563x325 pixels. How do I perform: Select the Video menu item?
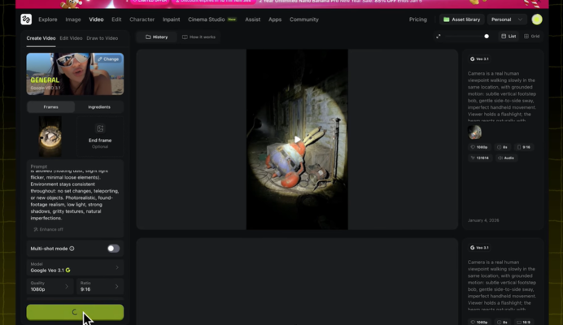pyautogui.click(x=96, y=19)
